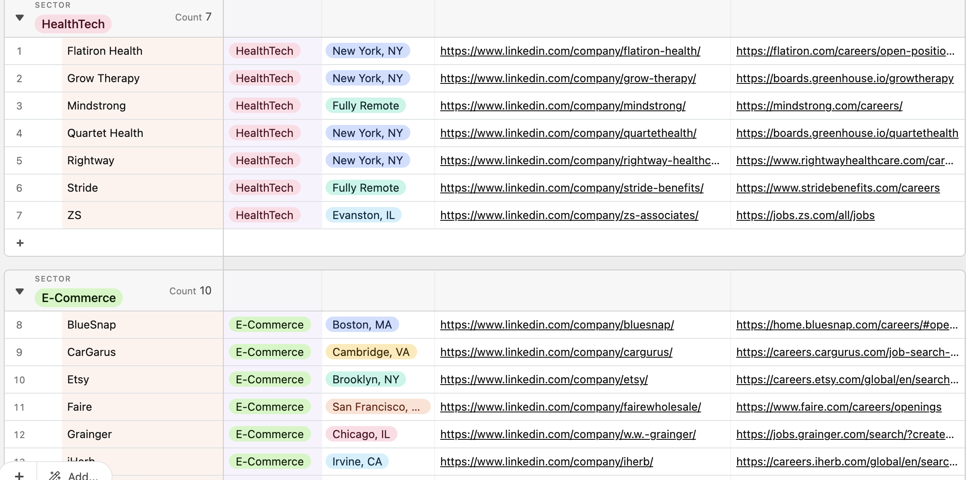Click the Irvine, CA location tag
966x480 pixels.
tap(357, 462)
